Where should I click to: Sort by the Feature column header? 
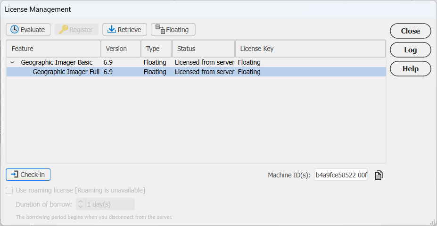tap(54, 49)
